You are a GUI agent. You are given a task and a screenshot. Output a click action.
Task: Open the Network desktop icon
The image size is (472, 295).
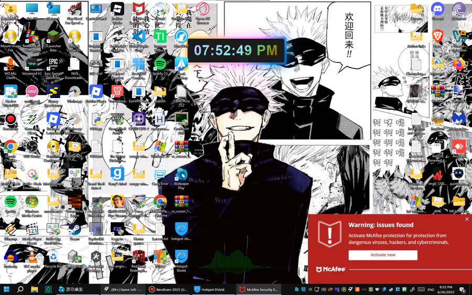pos(53,12)
